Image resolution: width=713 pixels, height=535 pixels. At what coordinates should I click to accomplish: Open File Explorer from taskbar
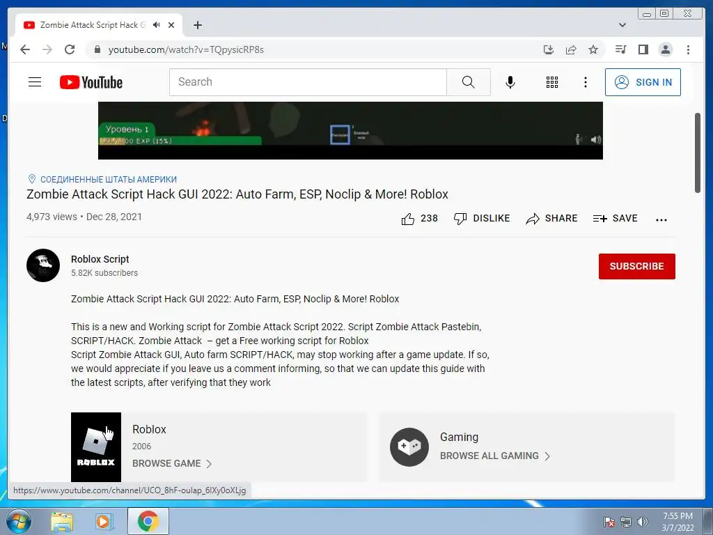pos(62,521)
